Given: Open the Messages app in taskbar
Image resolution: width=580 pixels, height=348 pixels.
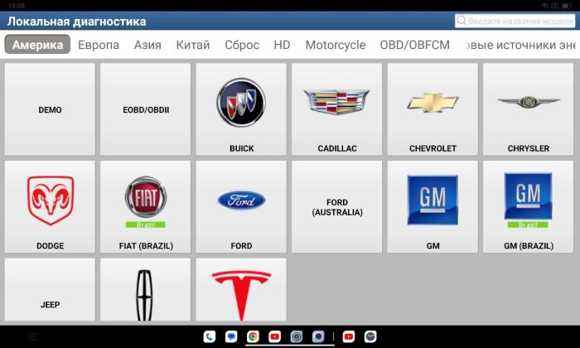Looking at the screenshot, I should [231, 336].
